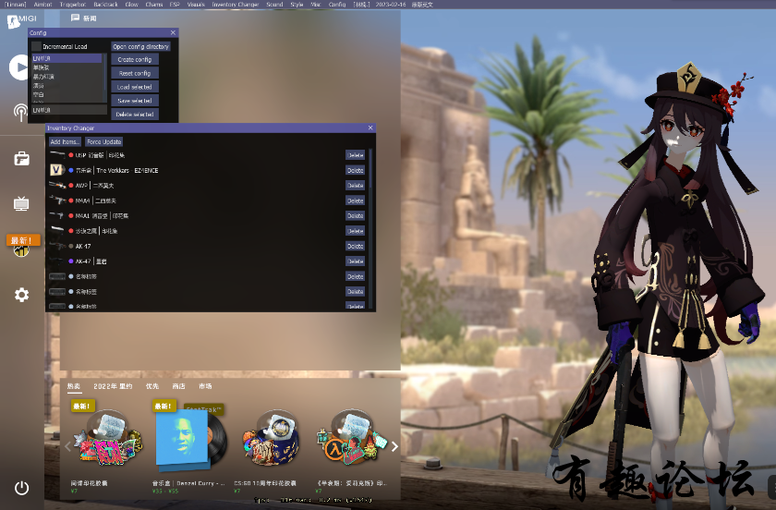Switch to the 2022年 里约 store tab

point(113,386)
